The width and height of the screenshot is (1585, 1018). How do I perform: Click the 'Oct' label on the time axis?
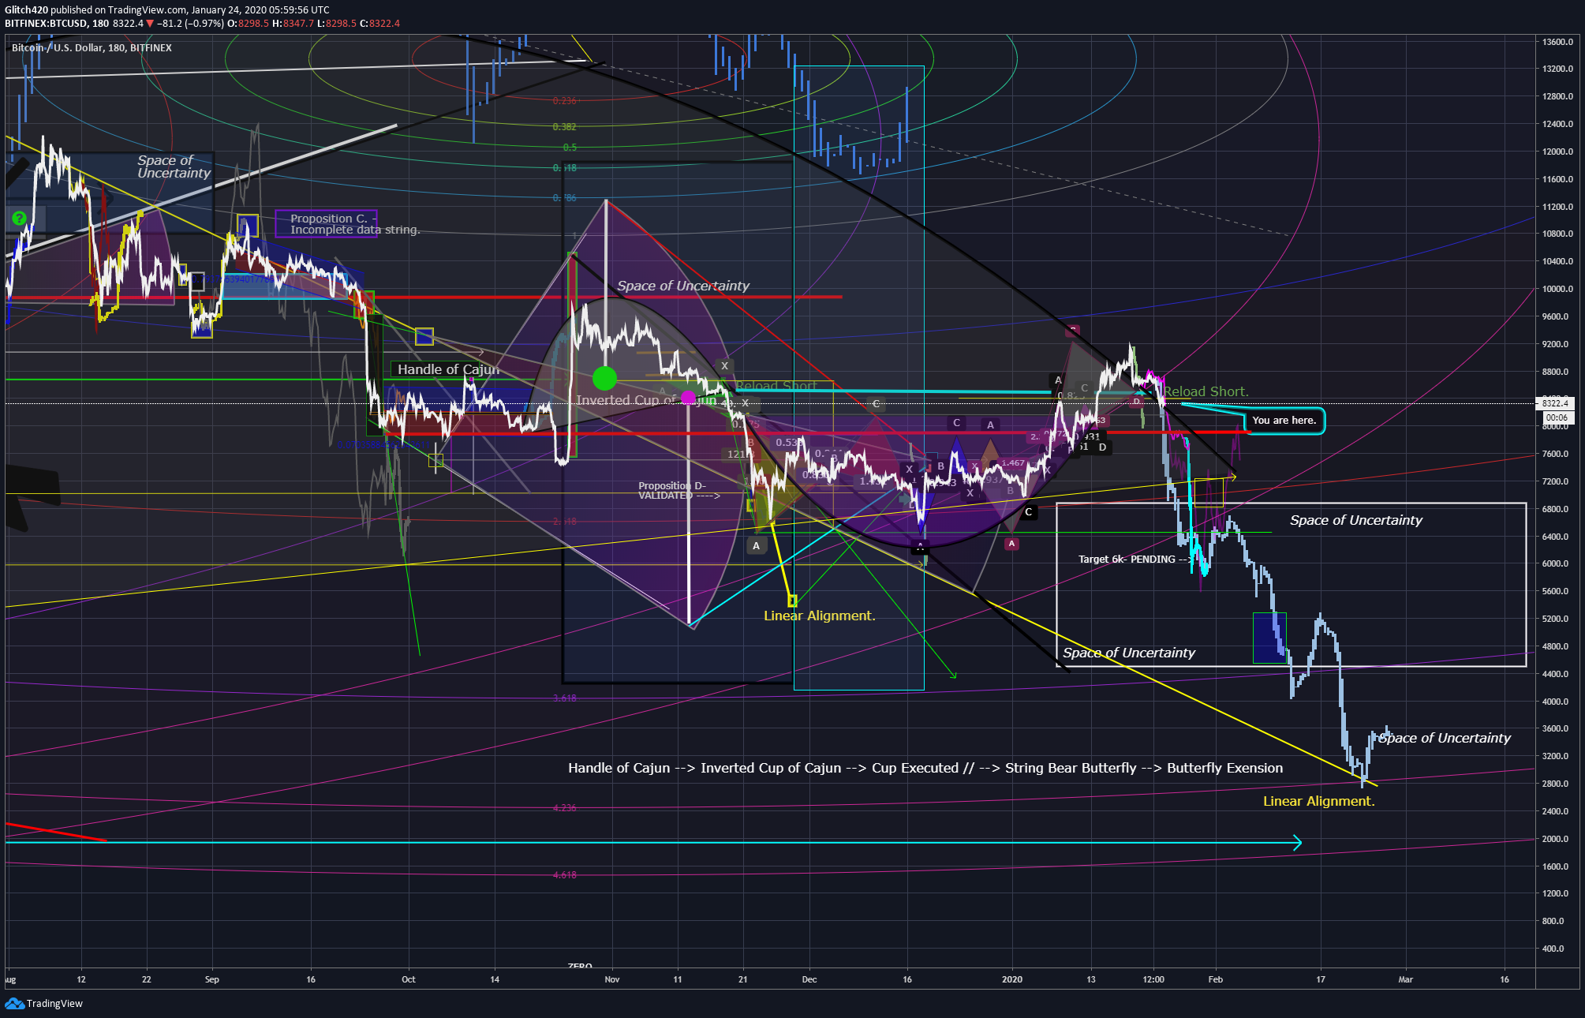(409, 979)
